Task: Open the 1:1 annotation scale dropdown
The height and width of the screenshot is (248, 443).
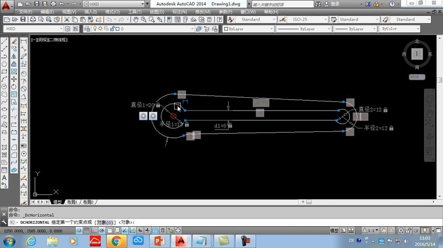Action: 371,230
